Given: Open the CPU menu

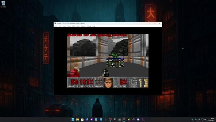Looking at the screenshot, I should (x=60, y=26).
